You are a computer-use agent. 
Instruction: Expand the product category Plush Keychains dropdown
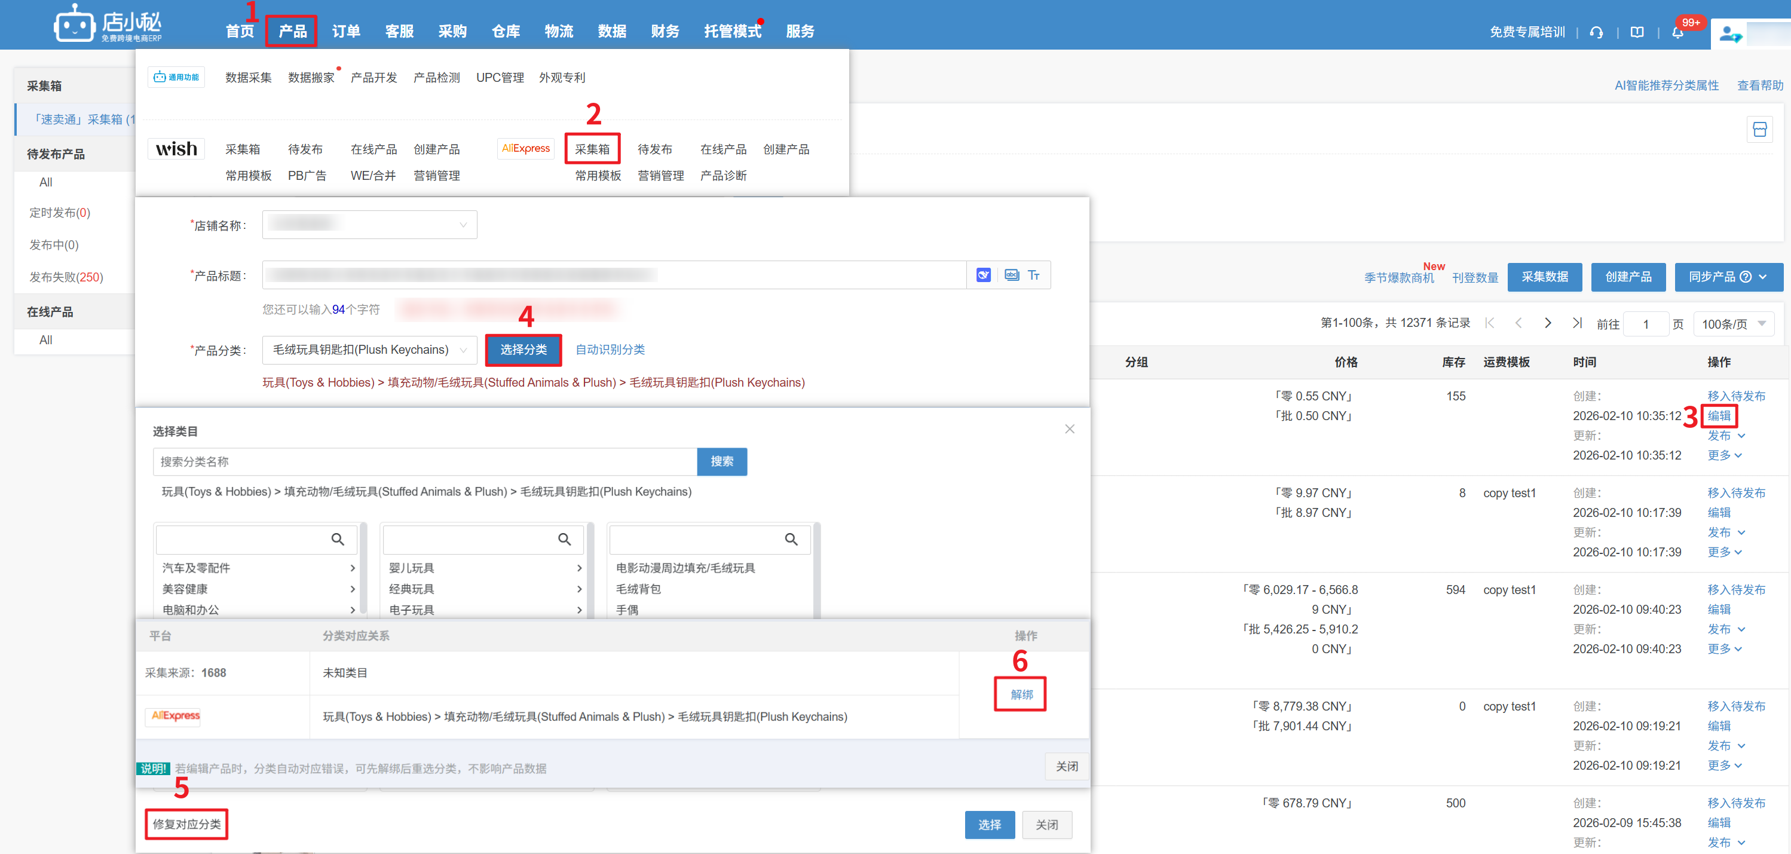click(369, 350)
